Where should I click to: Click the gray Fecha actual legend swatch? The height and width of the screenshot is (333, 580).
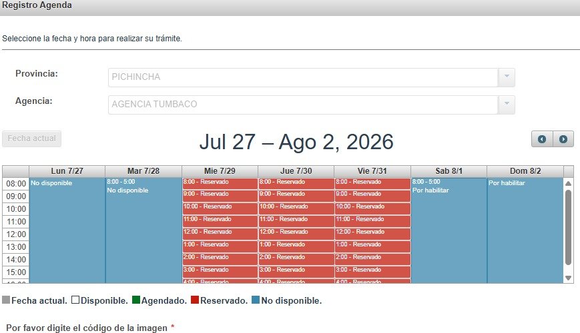coord(6,300)
